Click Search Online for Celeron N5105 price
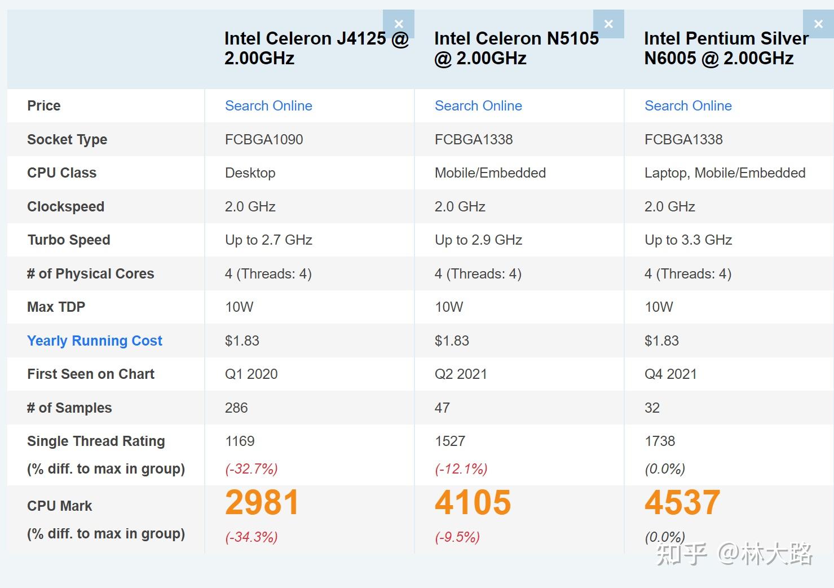 478,106
